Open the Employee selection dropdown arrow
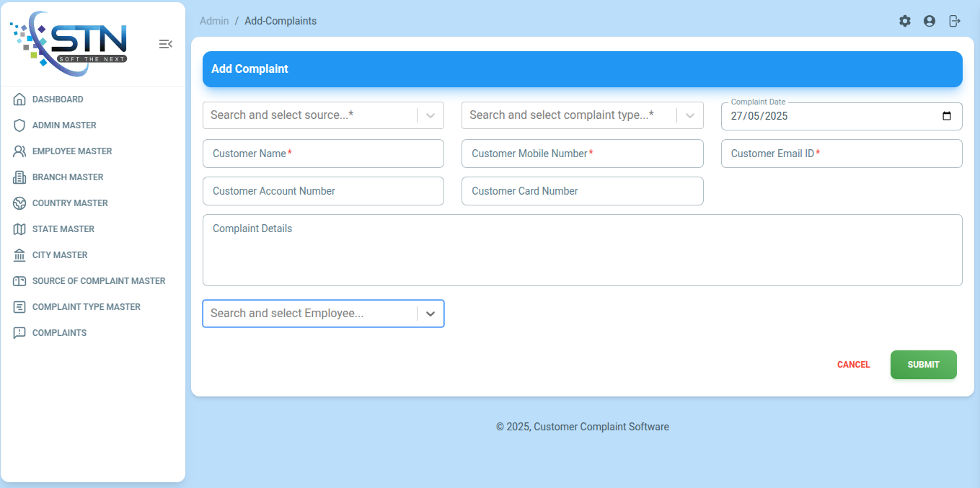The width and height of the screenshot is (980, 488). coord(431,314)
